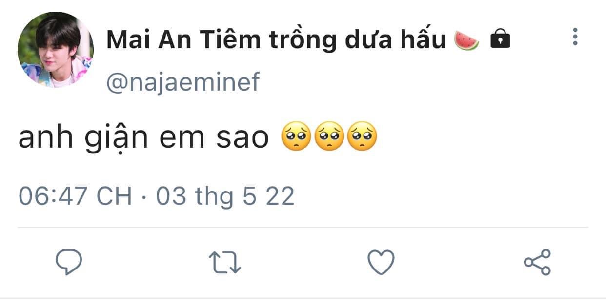Screen dimensions: 606x307
Task: Like the tweet with the heart icon
Action: (381, 262)
